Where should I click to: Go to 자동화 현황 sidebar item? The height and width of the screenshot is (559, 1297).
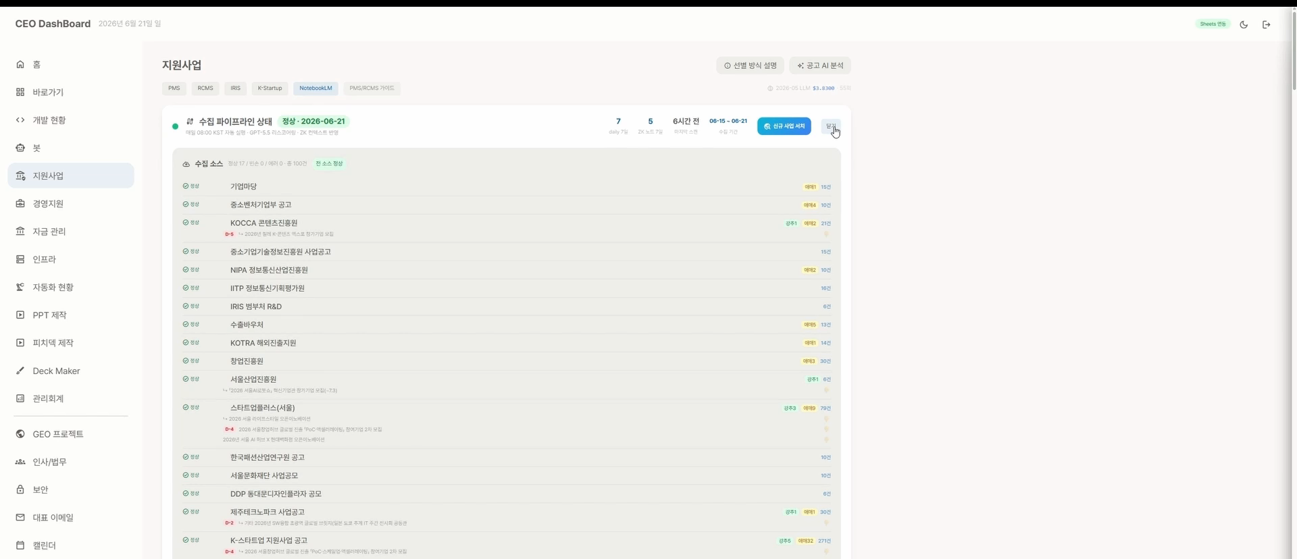pyautogui.click(x=71, y=287)
